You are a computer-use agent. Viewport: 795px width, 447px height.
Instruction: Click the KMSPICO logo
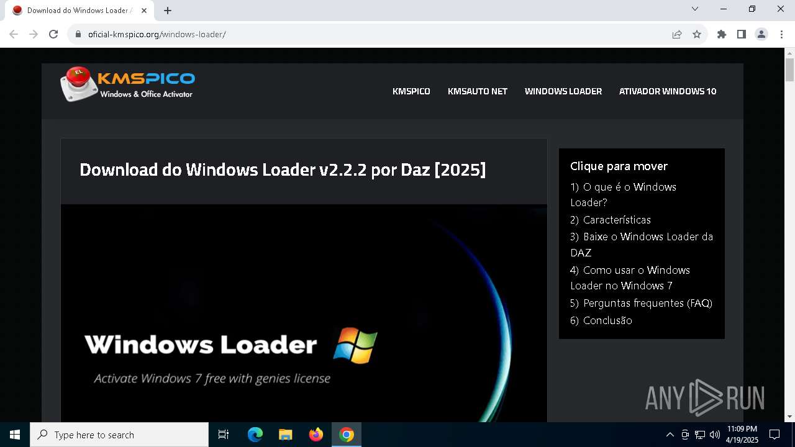127,84
